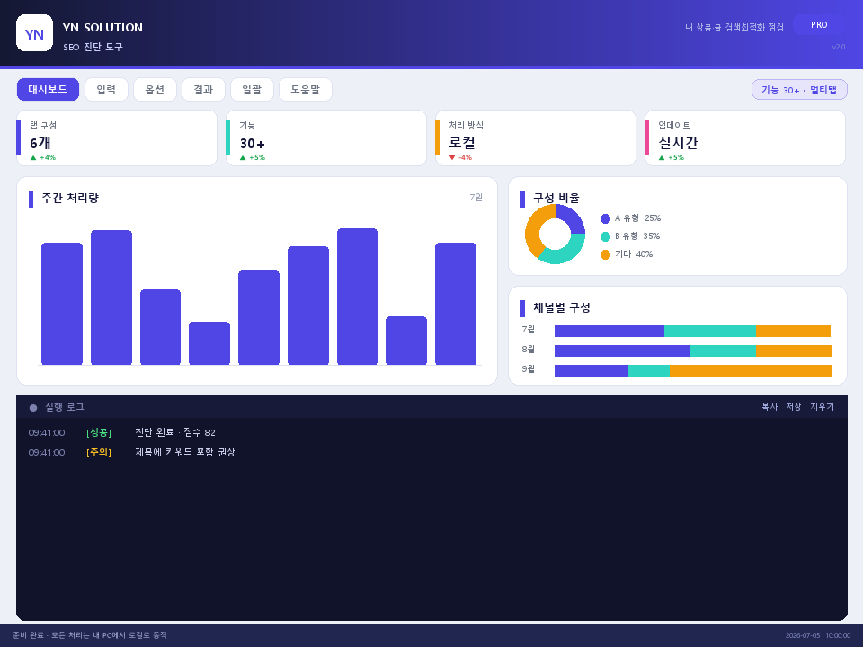Click 복사 in the log header
The width and height of the screenshot is (863, 647).
click(x=770, y=406)
